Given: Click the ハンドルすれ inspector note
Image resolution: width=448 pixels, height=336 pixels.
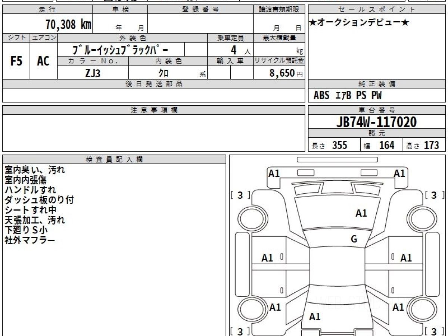Looking at the screenshot, I should [x=30, y=190].
